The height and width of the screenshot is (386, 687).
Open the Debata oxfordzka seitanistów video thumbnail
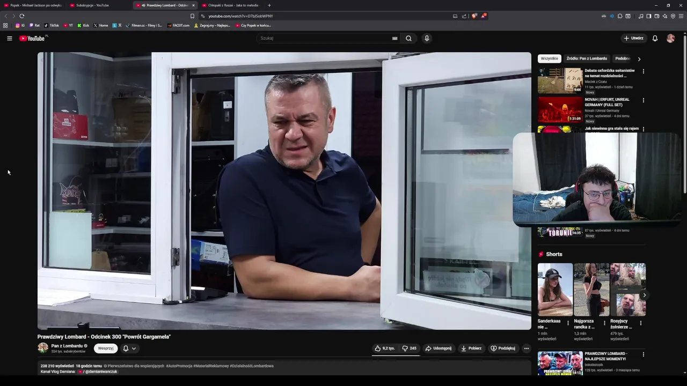click(x=560, y=80)
